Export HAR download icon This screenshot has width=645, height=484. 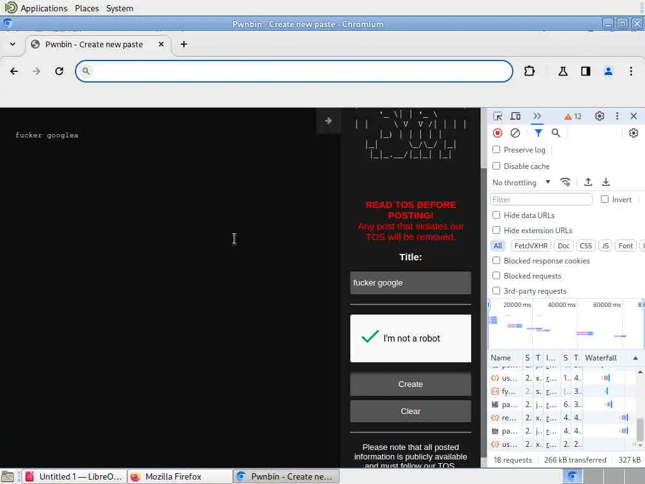click(x=606, y=182)
